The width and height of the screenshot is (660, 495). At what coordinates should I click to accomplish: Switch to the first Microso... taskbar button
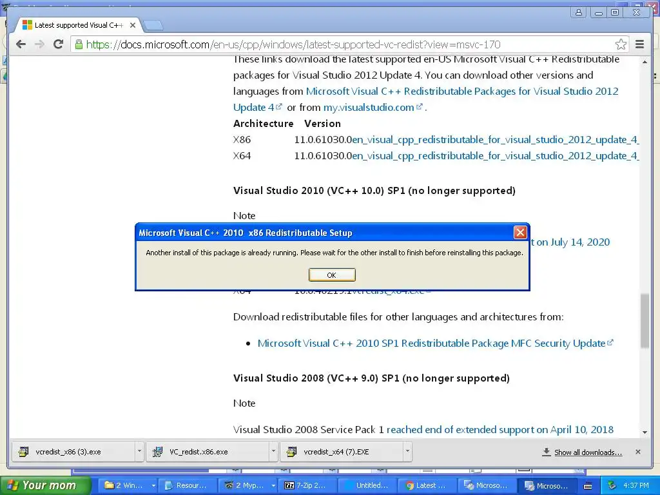click(x=487, y=485)
